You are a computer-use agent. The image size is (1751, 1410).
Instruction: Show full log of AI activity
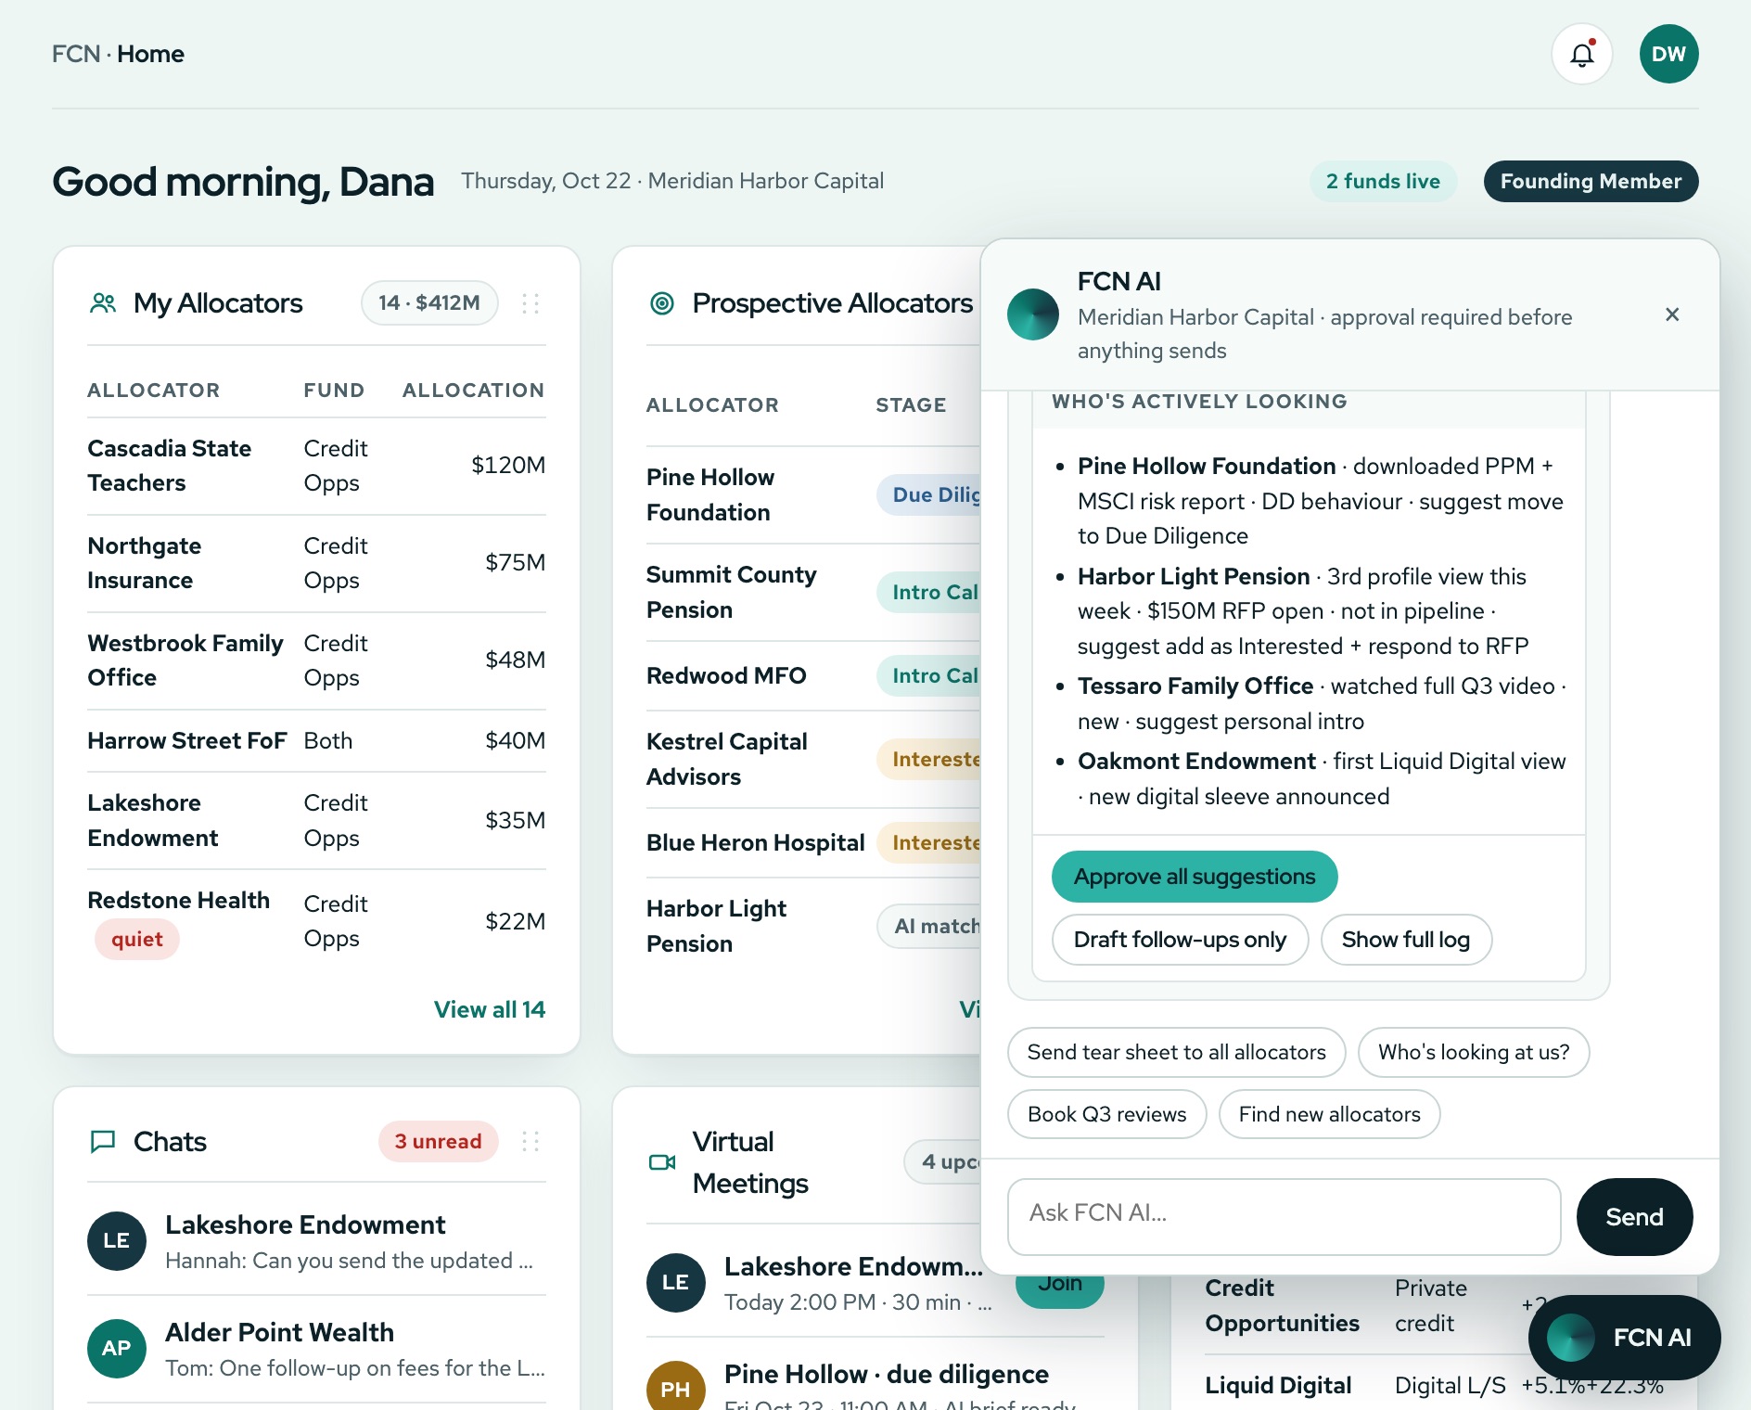pyautogui.click(x=1406, y=940)
